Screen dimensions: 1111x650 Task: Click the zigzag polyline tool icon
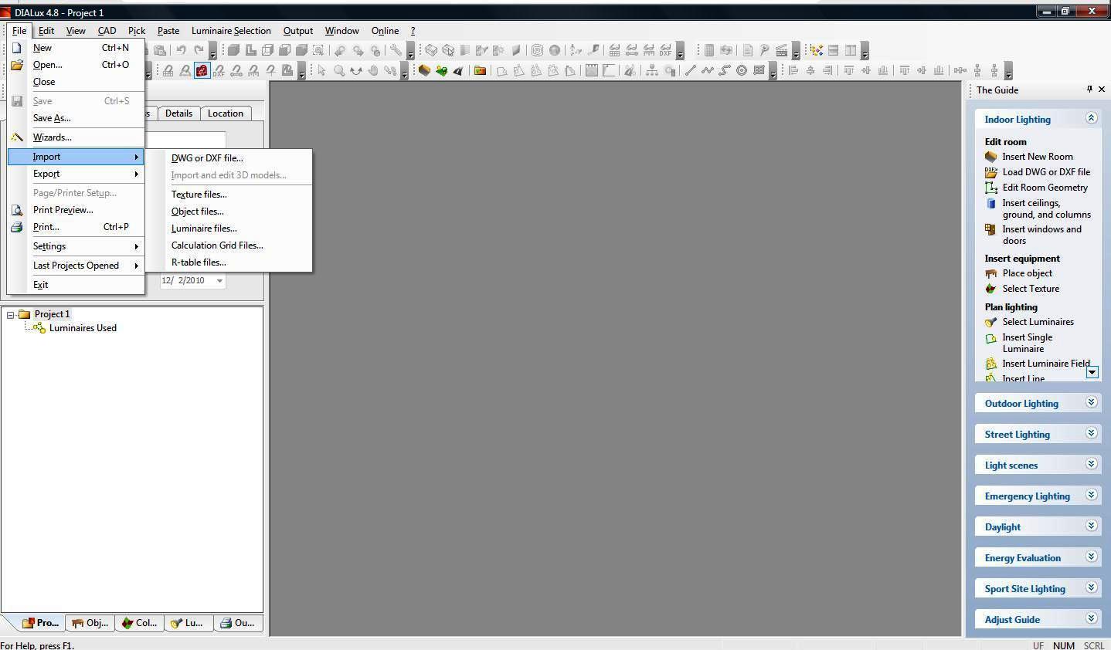coord(707,70)
